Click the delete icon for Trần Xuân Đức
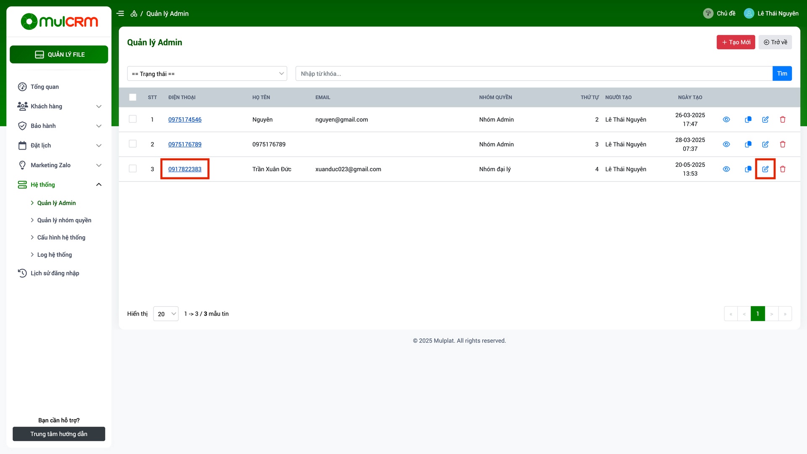 click(783, 169)
